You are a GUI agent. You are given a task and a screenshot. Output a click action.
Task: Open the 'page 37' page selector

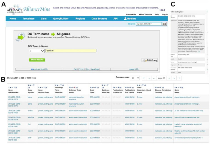pos(162,78)
